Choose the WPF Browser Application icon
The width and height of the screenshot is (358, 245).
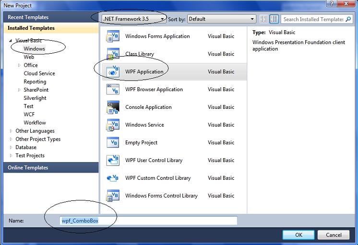pyautogui.click(x=112, y=90)
